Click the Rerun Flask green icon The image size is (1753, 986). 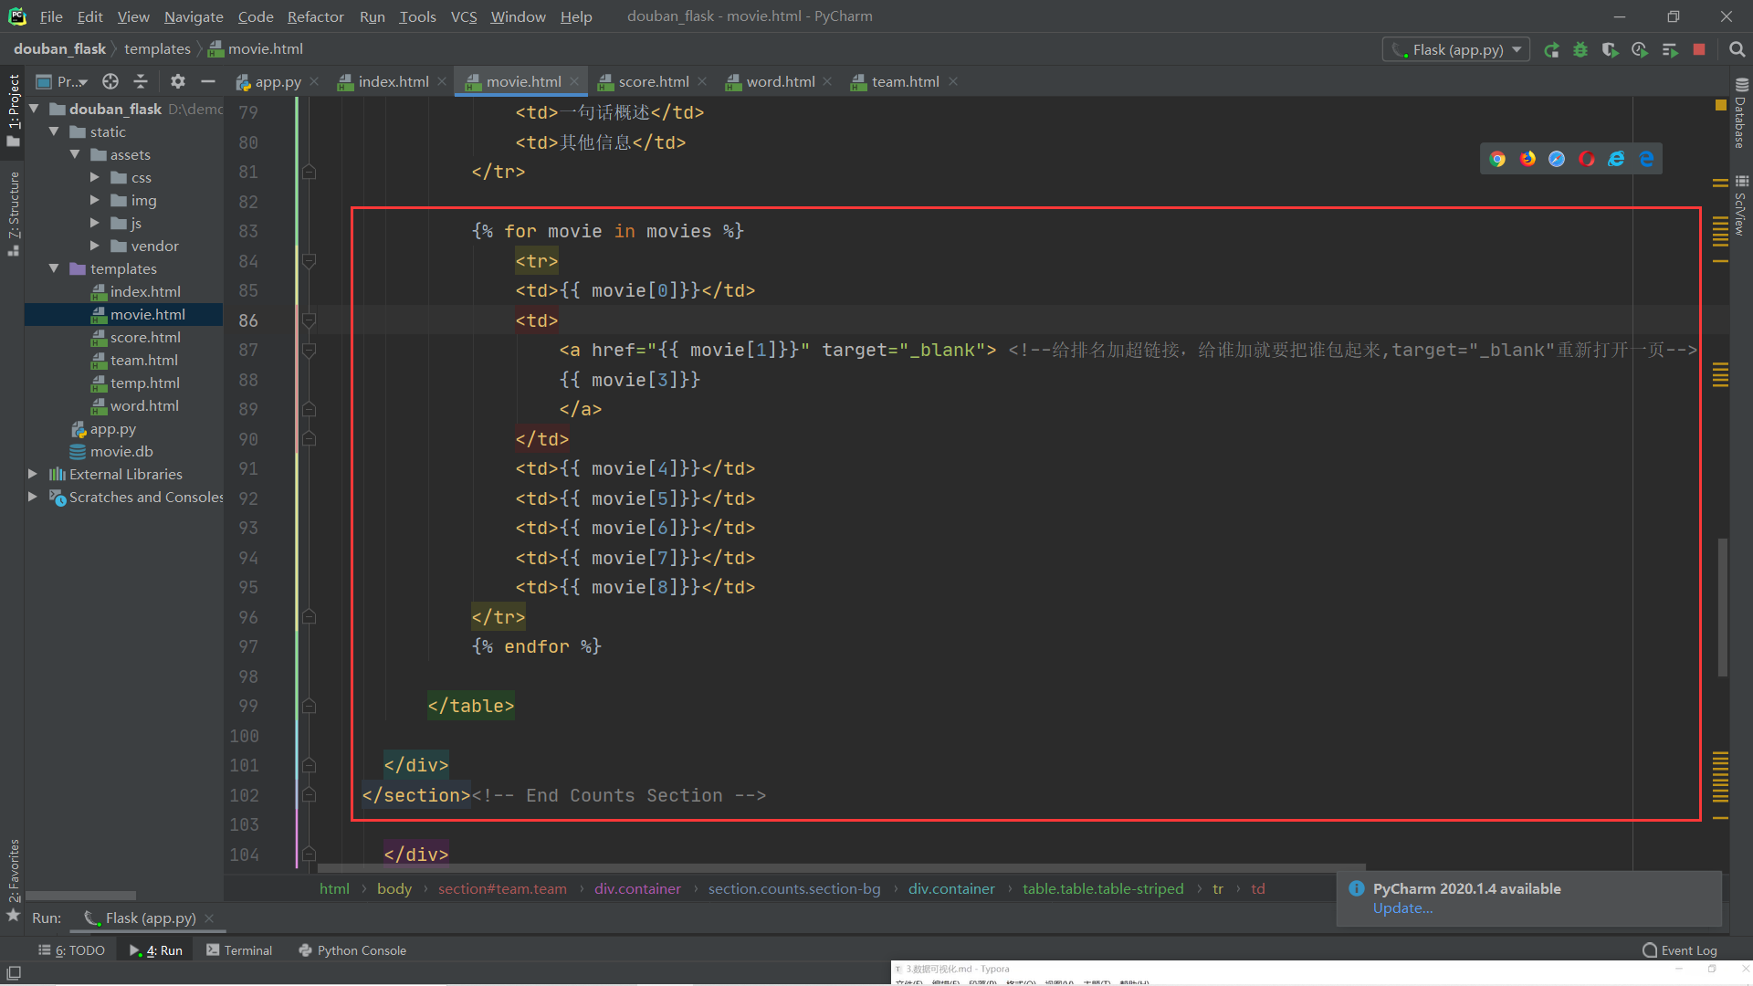pos(1551,50)
